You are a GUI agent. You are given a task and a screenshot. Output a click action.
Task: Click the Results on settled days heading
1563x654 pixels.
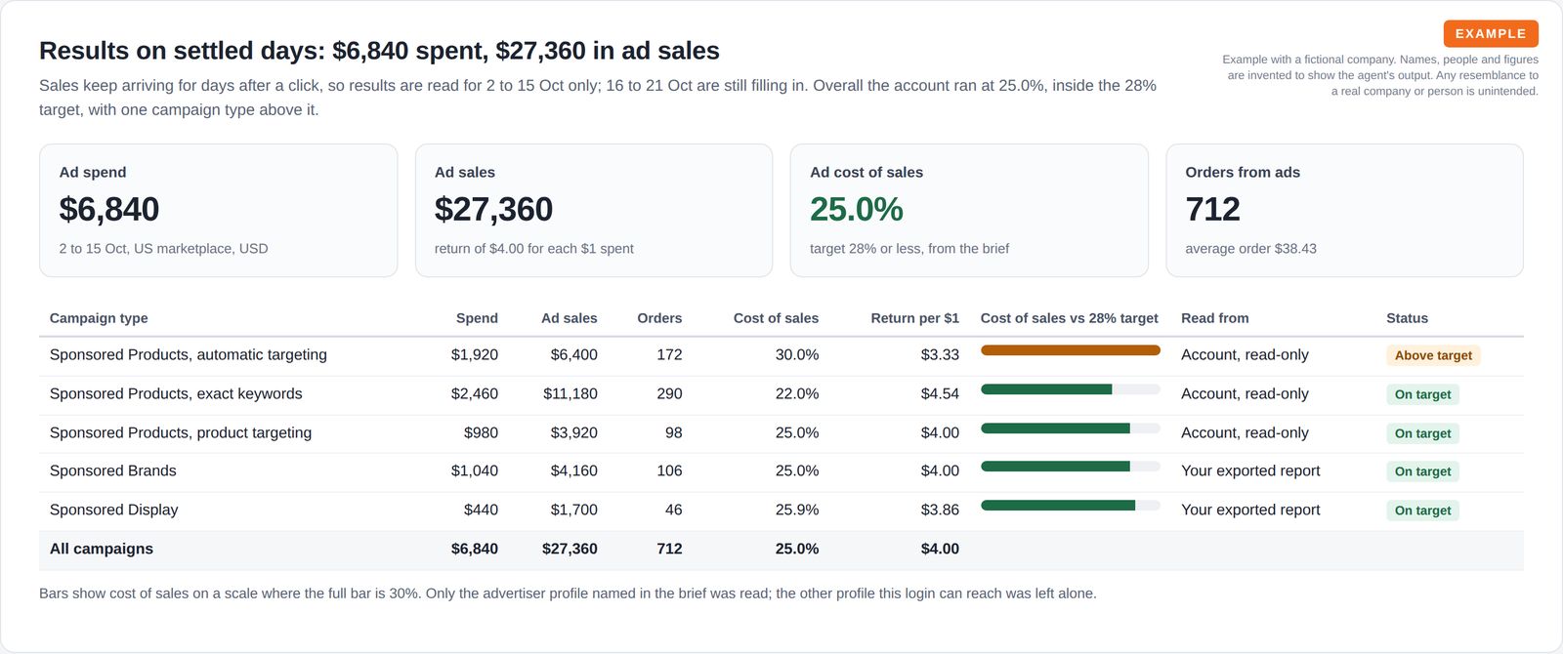[379, 51]
